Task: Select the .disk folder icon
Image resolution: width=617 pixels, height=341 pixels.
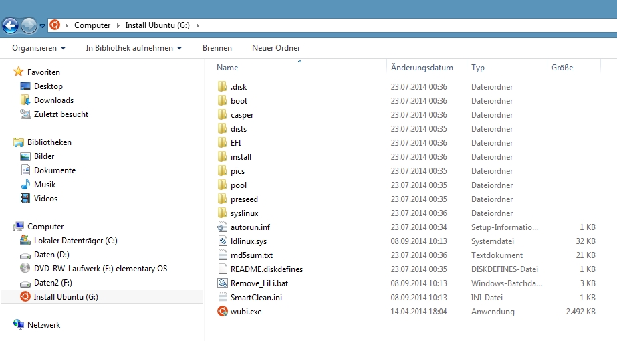Action: [223, 86]
